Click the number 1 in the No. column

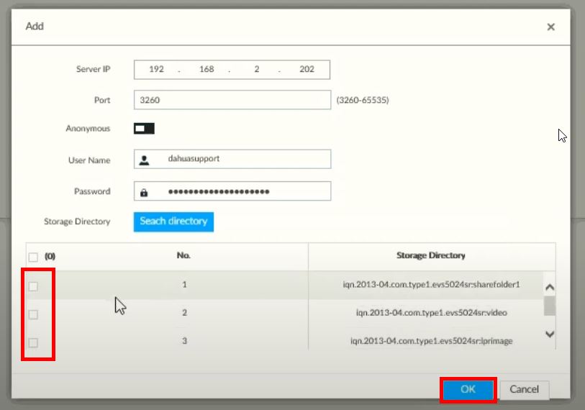pos(184,285)
